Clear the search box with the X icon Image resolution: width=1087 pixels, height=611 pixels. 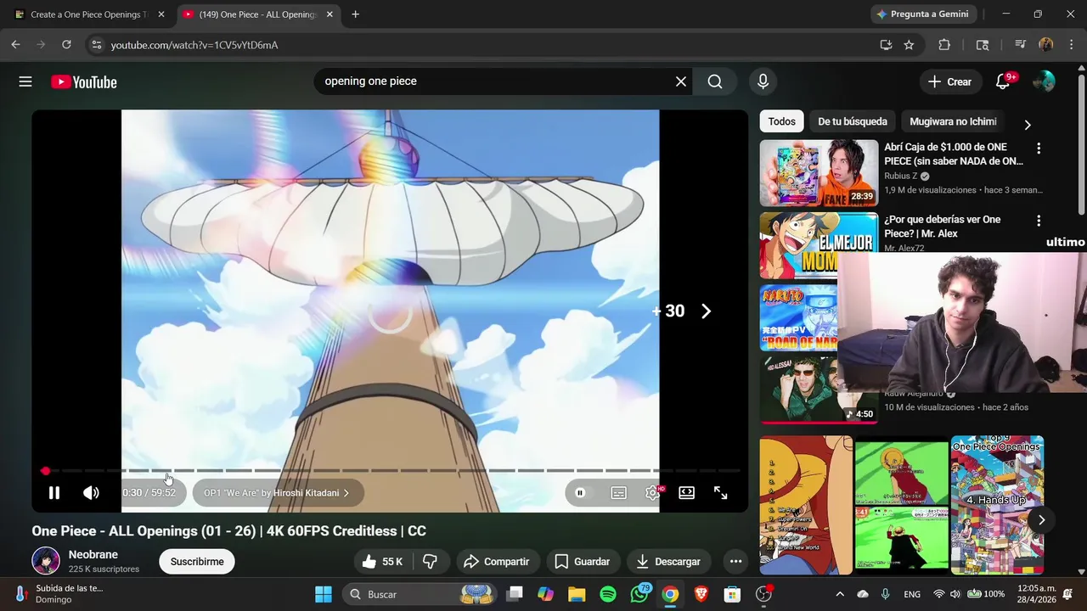point(681,81)
